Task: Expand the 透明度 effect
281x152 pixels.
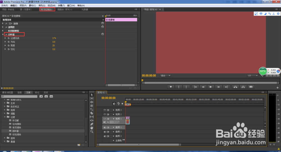Action: click(x=3, y=27)
